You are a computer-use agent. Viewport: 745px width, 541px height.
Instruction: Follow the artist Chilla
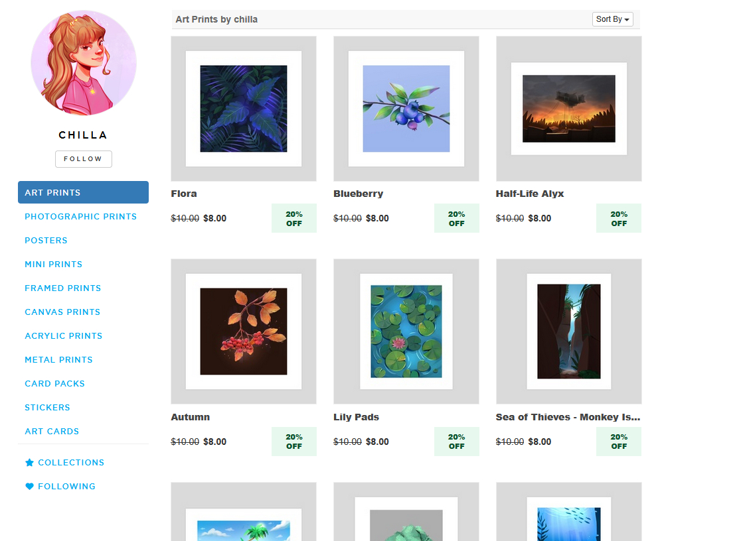[84, 159]
